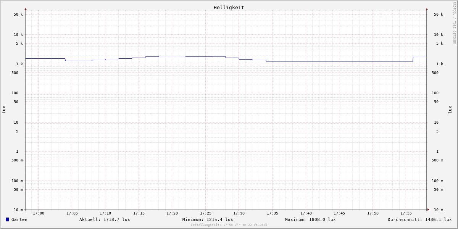
Task: Click the 17:00 time axis label
Action: click(39, 213)
